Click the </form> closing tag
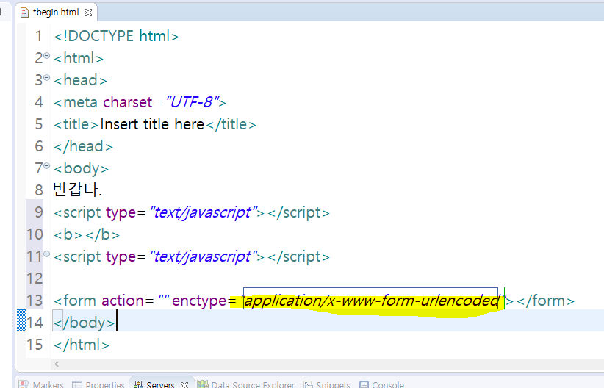This screenshot has width=604, height=388. (x=545, y=301)
